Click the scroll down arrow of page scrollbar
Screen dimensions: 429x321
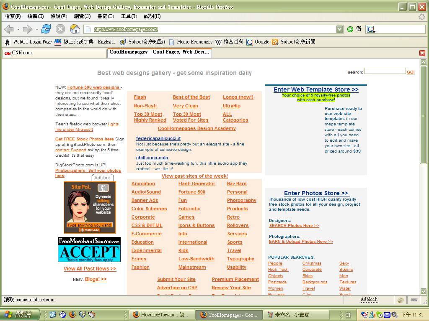pyautogui.click(x=423, y=291)
